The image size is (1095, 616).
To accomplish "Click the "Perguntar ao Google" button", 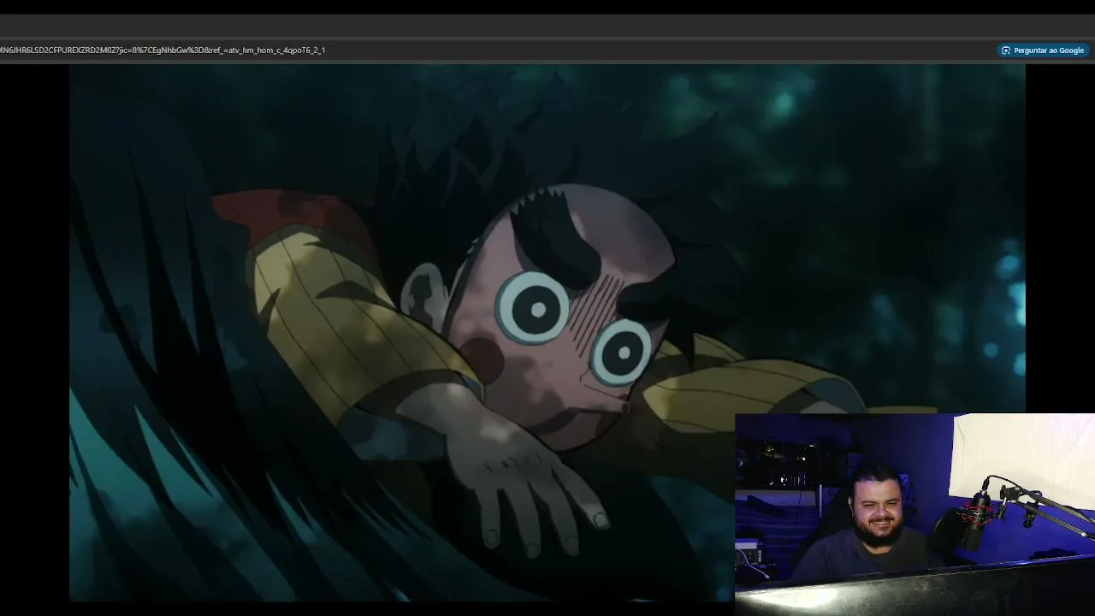I will coord(1042,50).
